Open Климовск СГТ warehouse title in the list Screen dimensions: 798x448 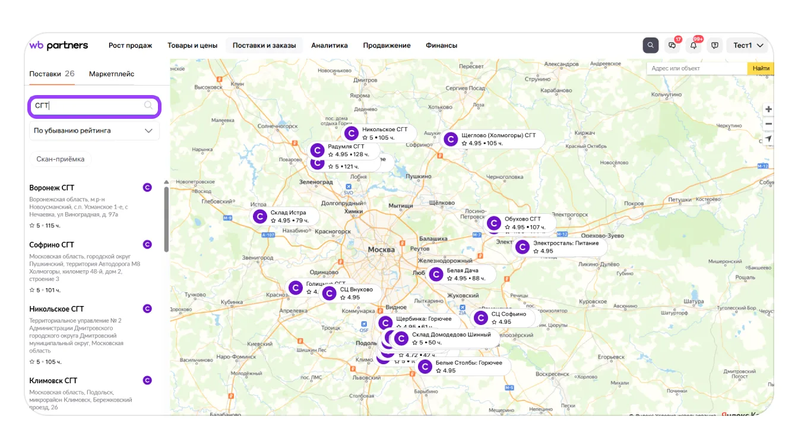click(53, 381)
